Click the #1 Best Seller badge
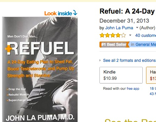156x122 pixels. (114, 45)
